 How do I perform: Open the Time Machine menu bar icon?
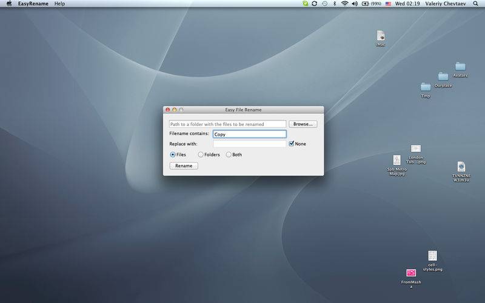click(x=324, y=4)
